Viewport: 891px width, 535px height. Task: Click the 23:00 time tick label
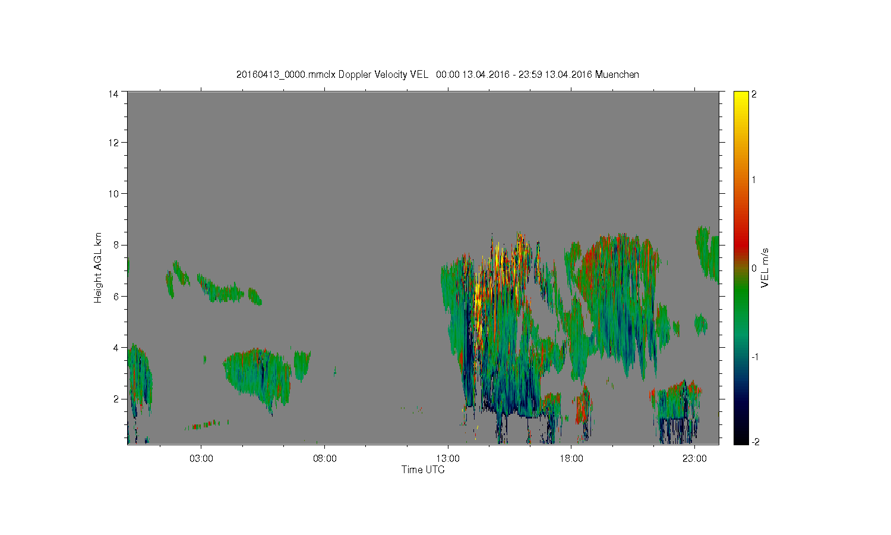695,459
